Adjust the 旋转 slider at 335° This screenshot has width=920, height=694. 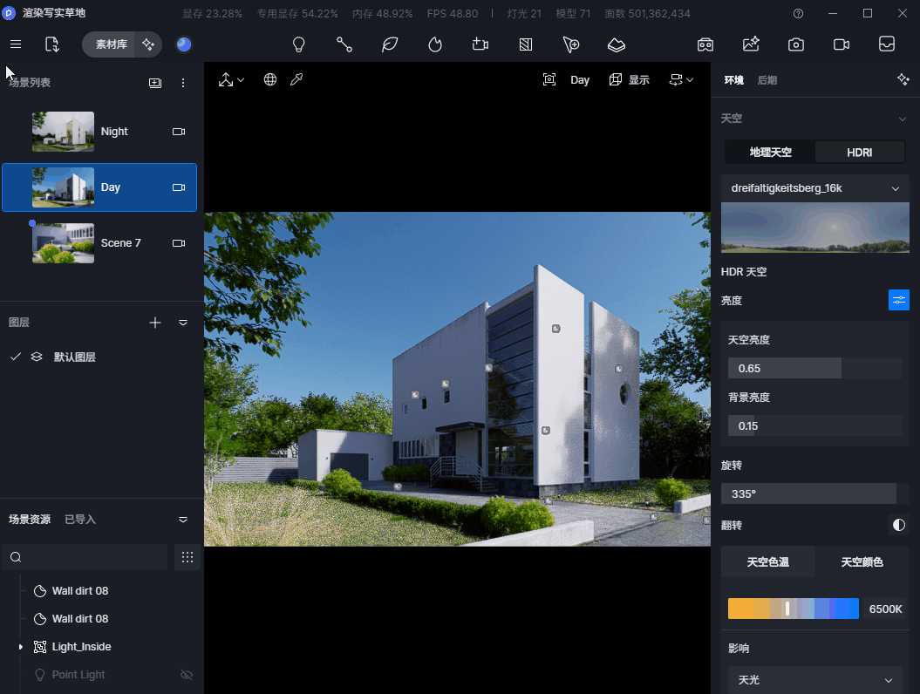(815, 493)
